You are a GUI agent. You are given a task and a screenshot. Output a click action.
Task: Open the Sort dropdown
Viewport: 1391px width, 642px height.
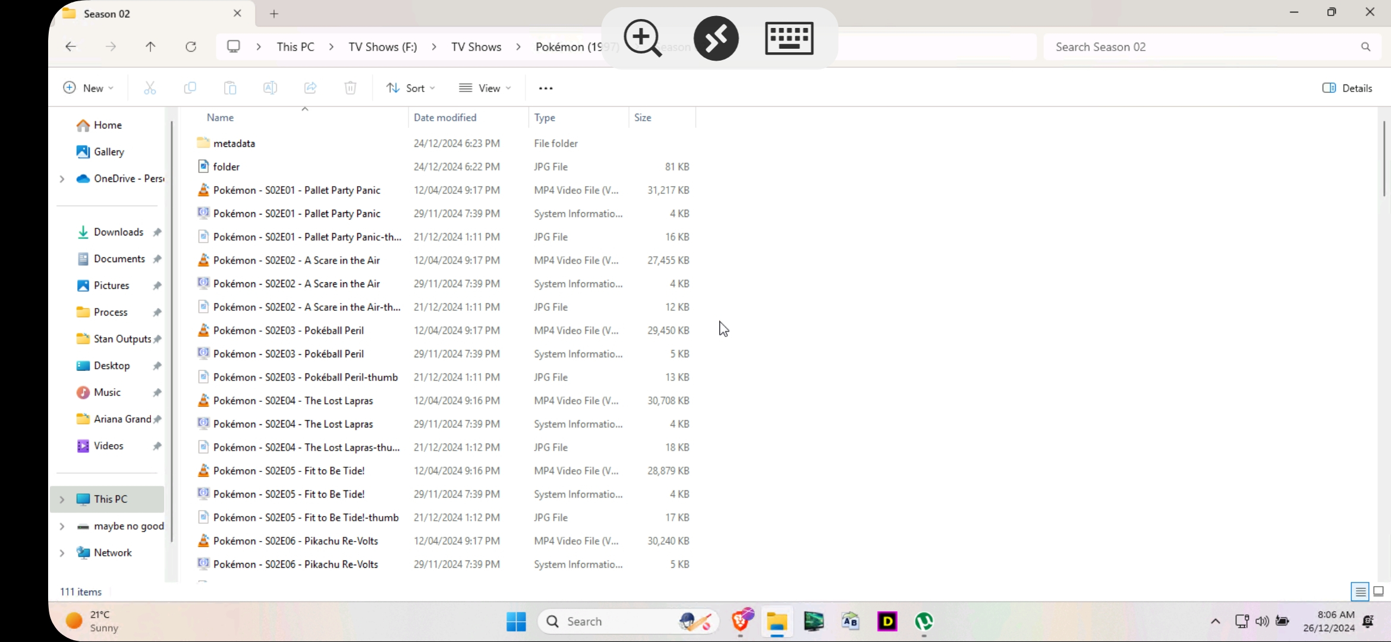pos(411,88)
